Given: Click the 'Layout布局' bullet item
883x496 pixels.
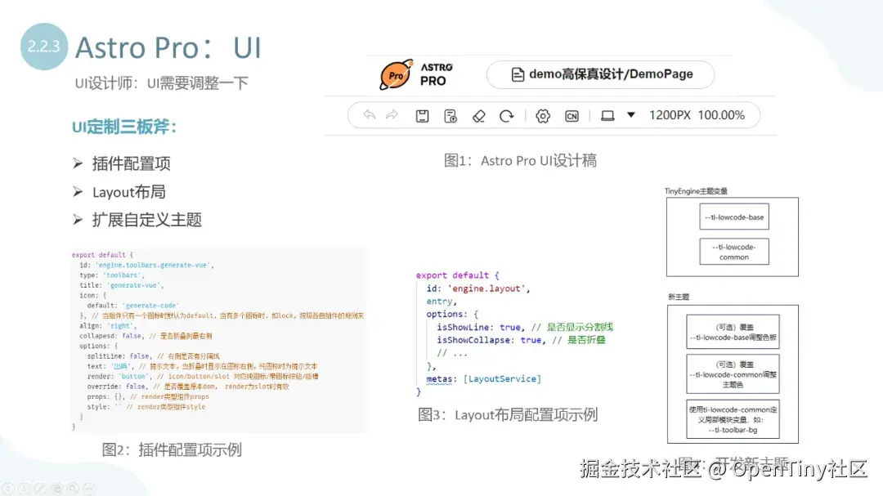Looking at the screenshot, I should tap(129, 192).
